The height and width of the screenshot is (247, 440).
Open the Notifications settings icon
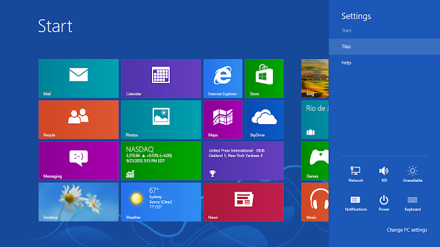355,203
